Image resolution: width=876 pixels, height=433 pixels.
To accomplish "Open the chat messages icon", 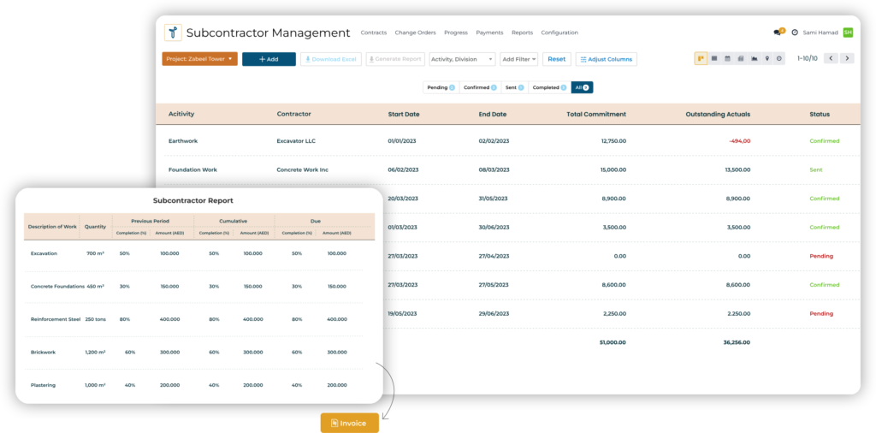I will (778, 33).
